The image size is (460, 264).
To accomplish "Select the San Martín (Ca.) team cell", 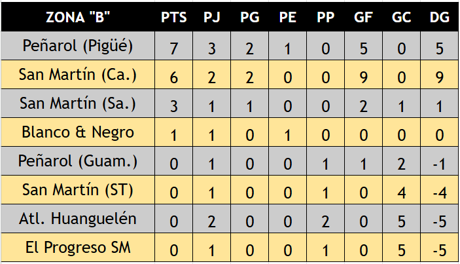I will click(x=78, y=75).
